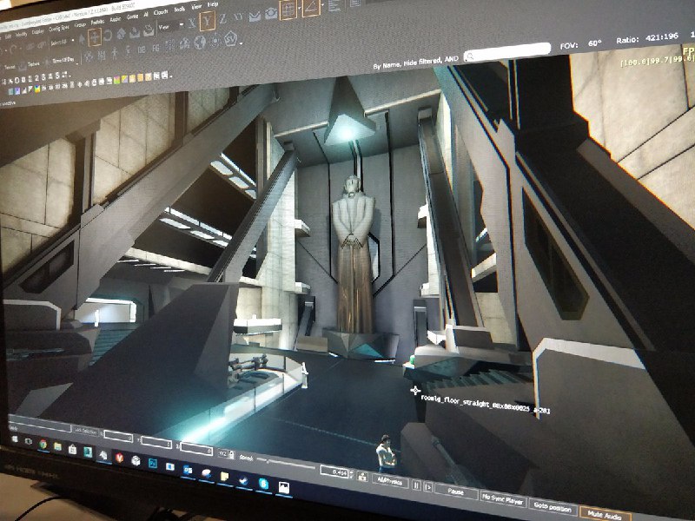
Task: Toggle No Sync Player button
Action: tap(503, 499)
